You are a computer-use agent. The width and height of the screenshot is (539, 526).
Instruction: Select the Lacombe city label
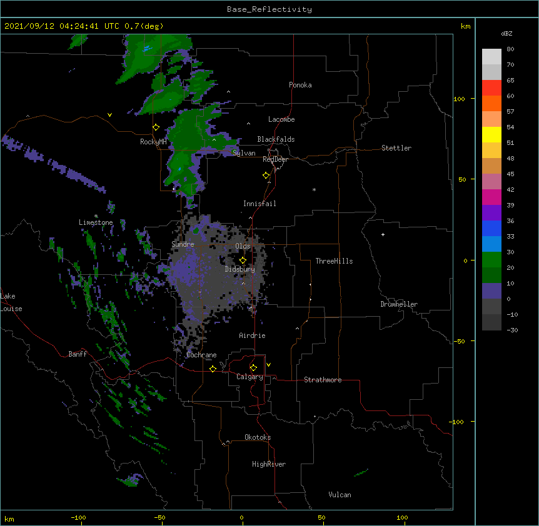coord(281,119)
